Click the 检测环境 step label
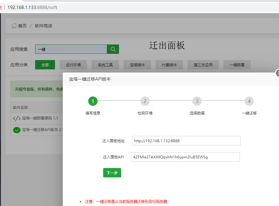Viewport: 279px width, 206px height. click(x=145, y=113)
